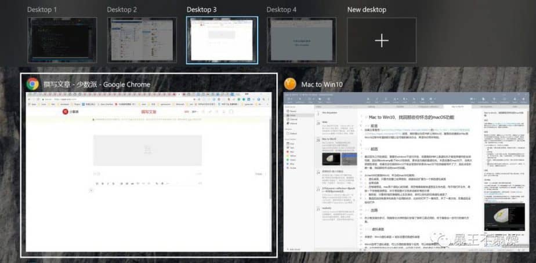The image size is (536, 263).
Task: Select the highlighted Desktop 3 thumbnail
Action: click(x=222, y=40)
